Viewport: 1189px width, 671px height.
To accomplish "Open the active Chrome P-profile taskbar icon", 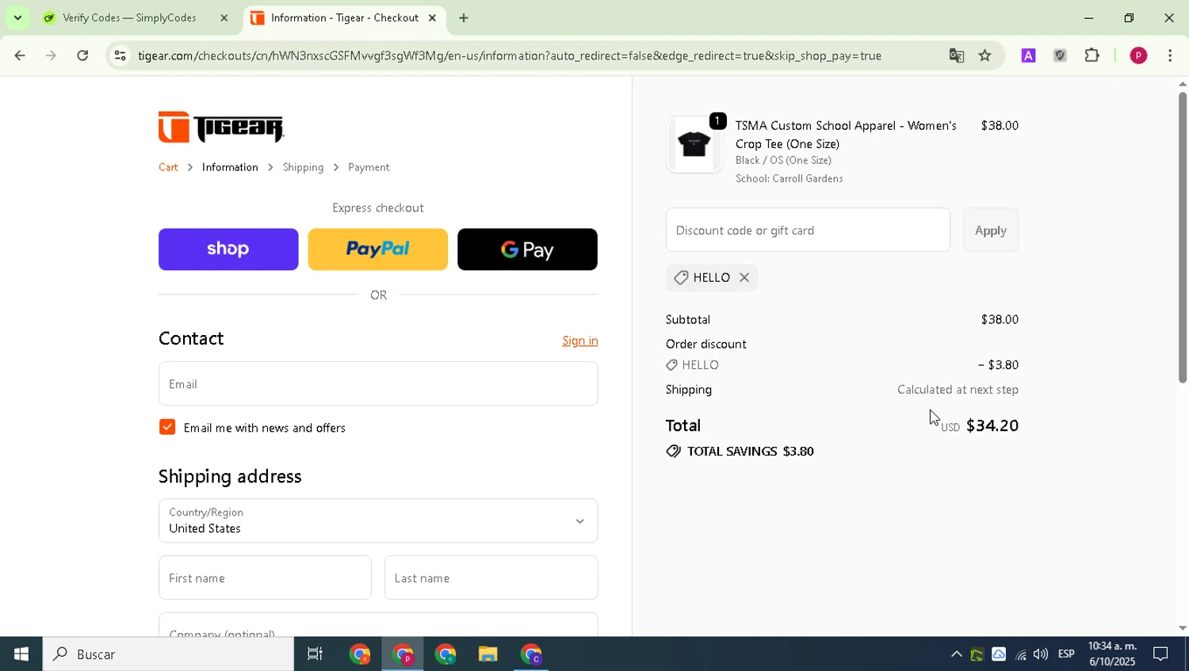I will point(403,654).
